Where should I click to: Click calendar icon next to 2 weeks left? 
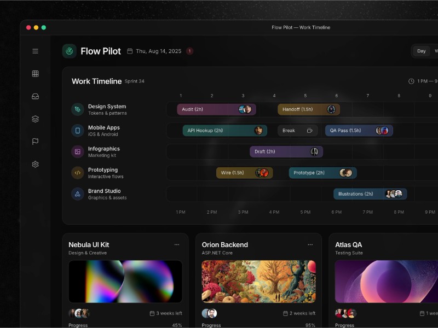coord(285,313)
